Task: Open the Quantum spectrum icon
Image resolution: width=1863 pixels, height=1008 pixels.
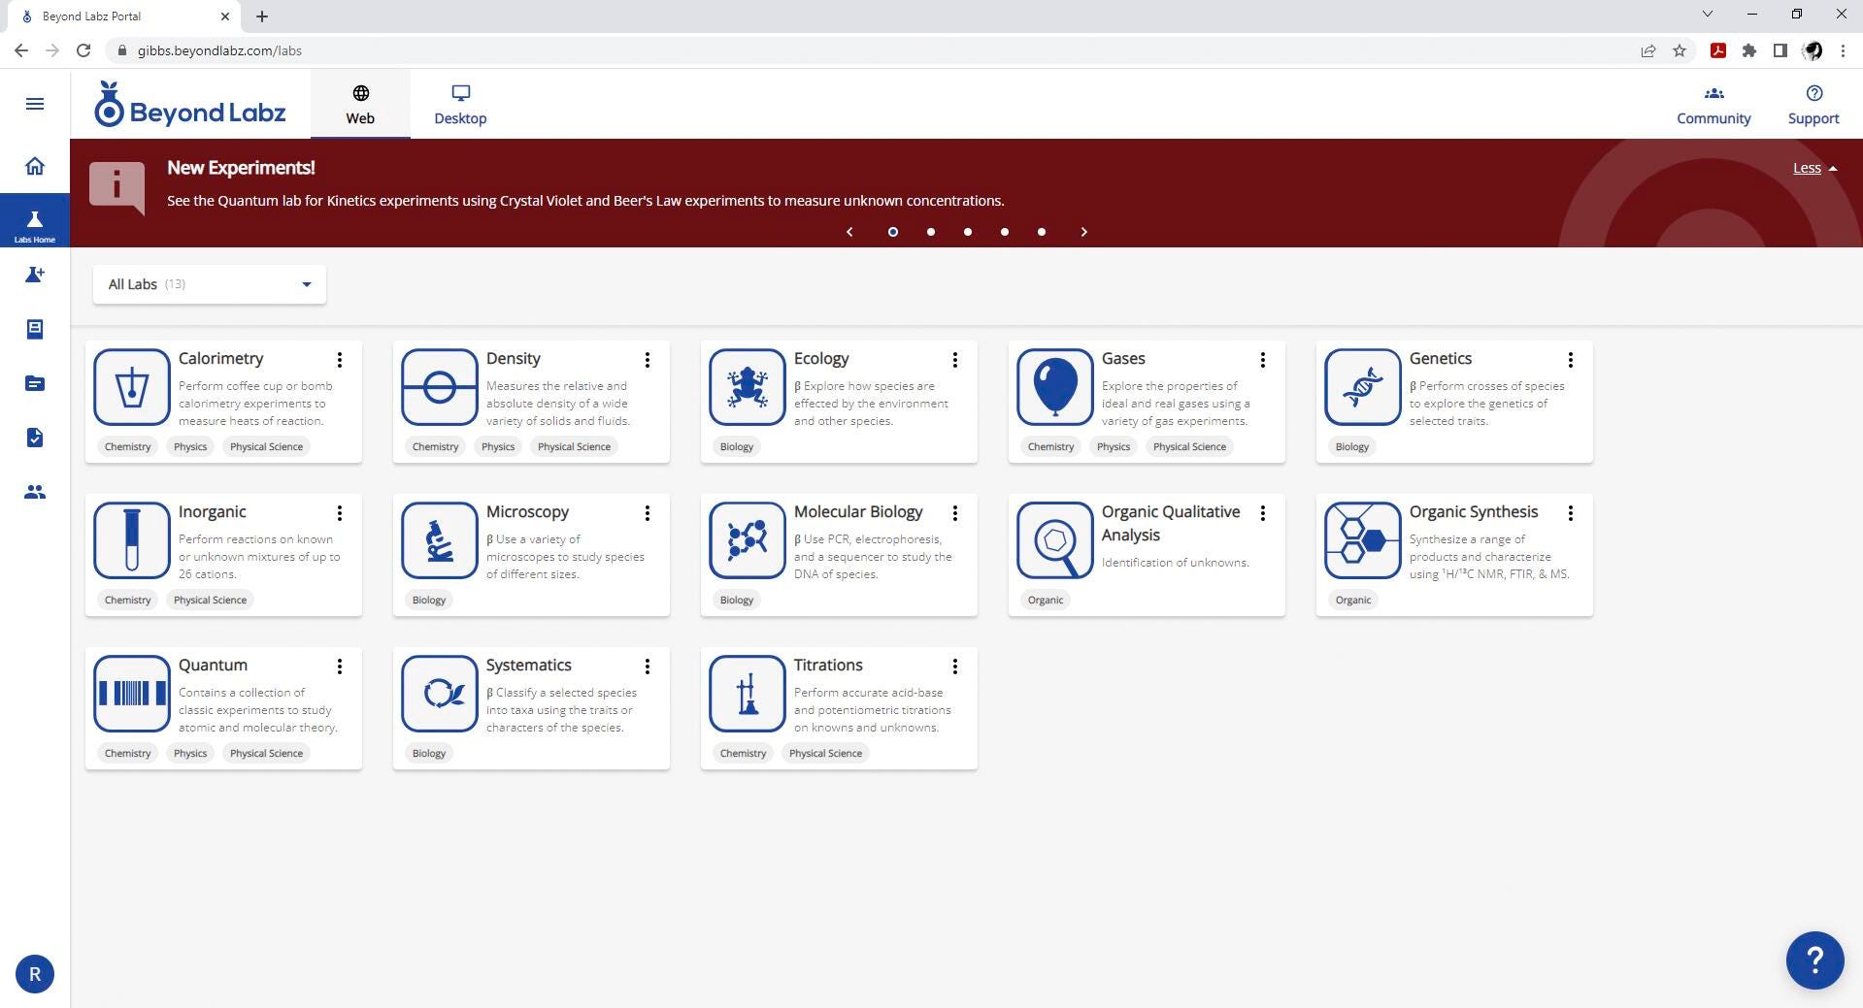Action: [x=132, y=694]
